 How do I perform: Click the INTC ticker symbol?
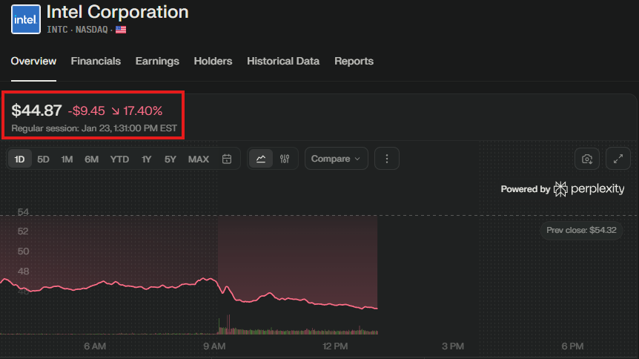57,30
